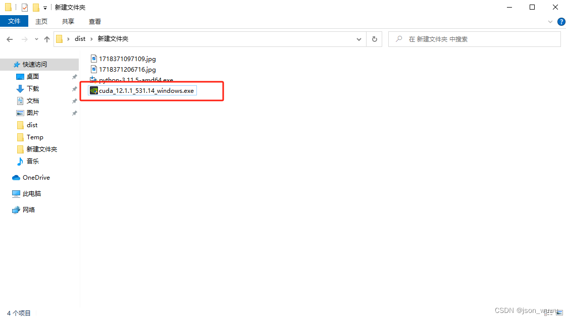The image size is (566, 319).
Task: Click the 1718371097109.jpg image file icon
Action: coord(94,59)
